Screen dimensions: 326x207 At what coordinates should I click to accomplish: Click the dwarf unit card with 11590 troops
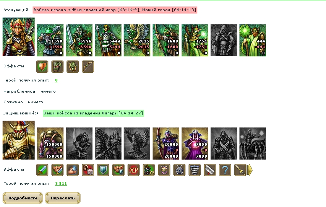pyautogui.click(x=50, y=40)
